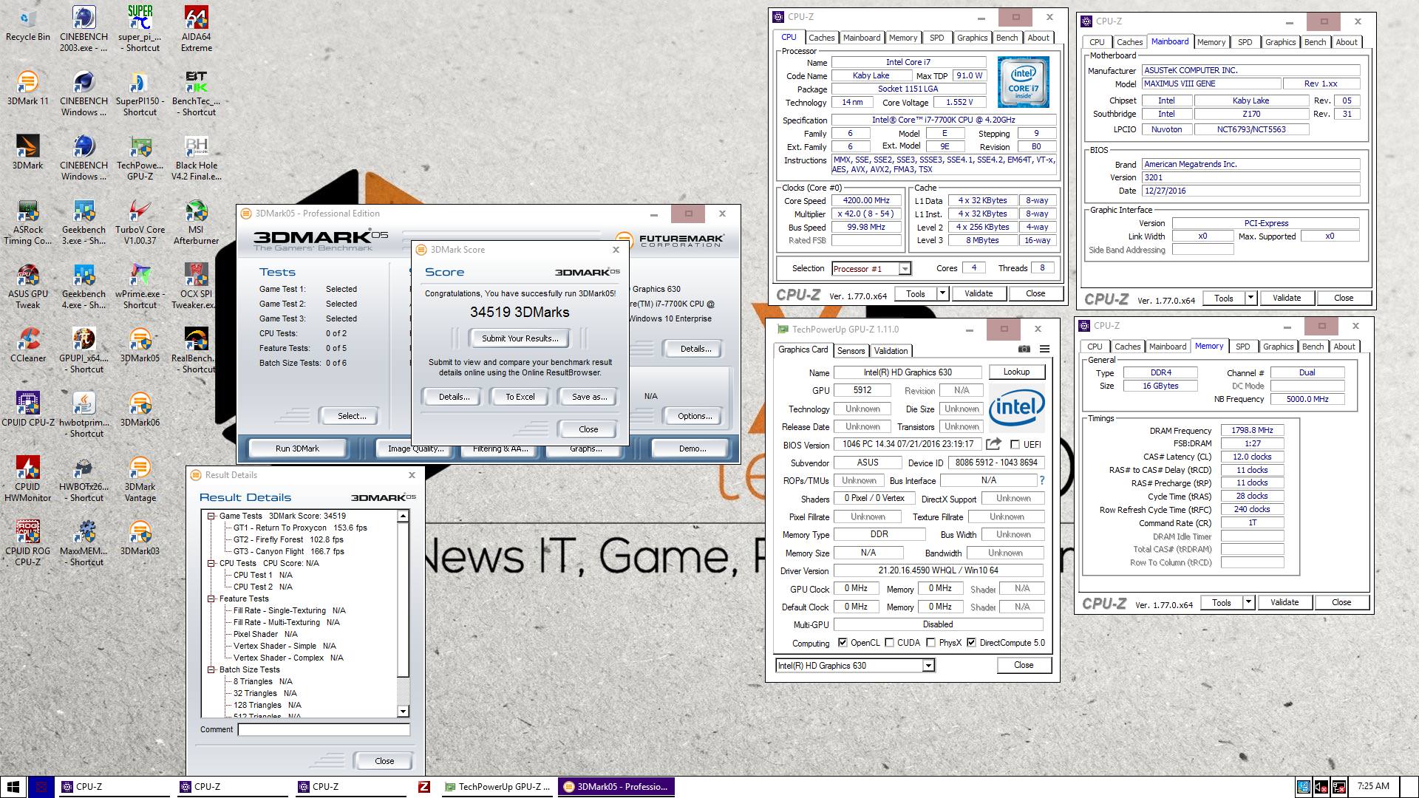This screenshot has width=1419, height=798.
Task: Click the Select button under Tests
Action: pyautogui.click(x=352, y=417)
